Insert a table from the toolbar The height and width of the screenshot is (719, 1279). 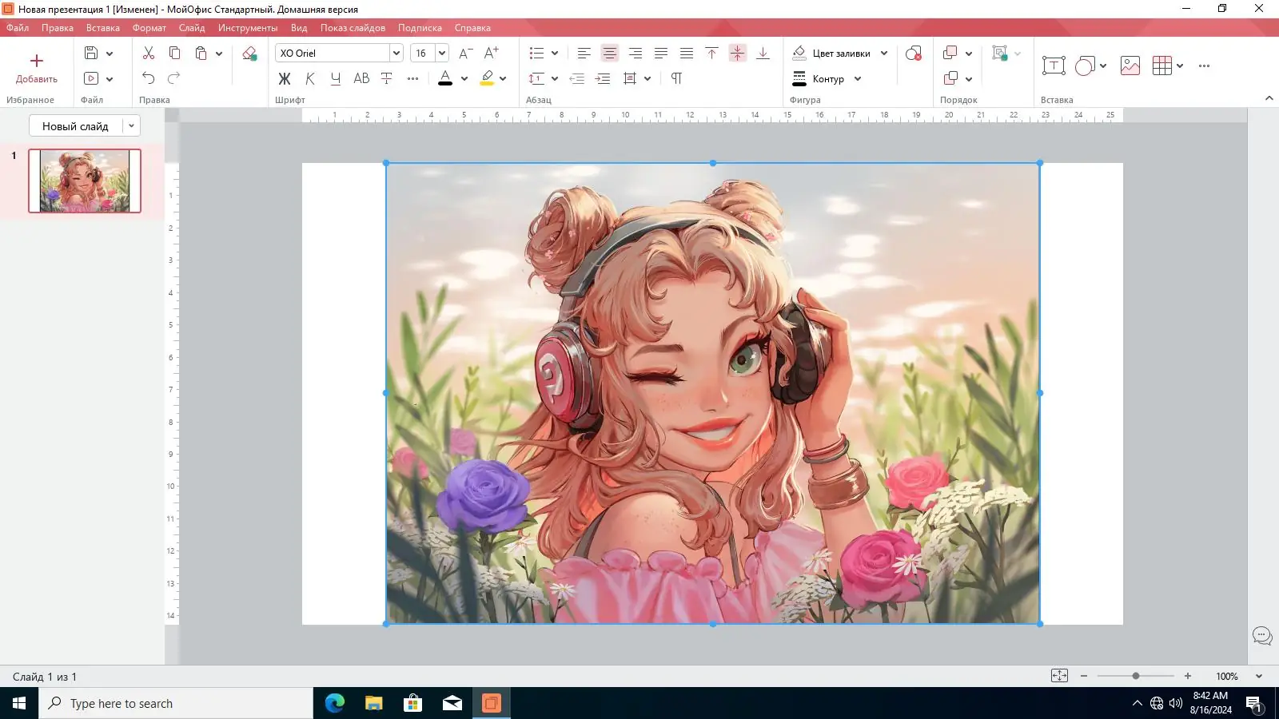[1161, 66]
